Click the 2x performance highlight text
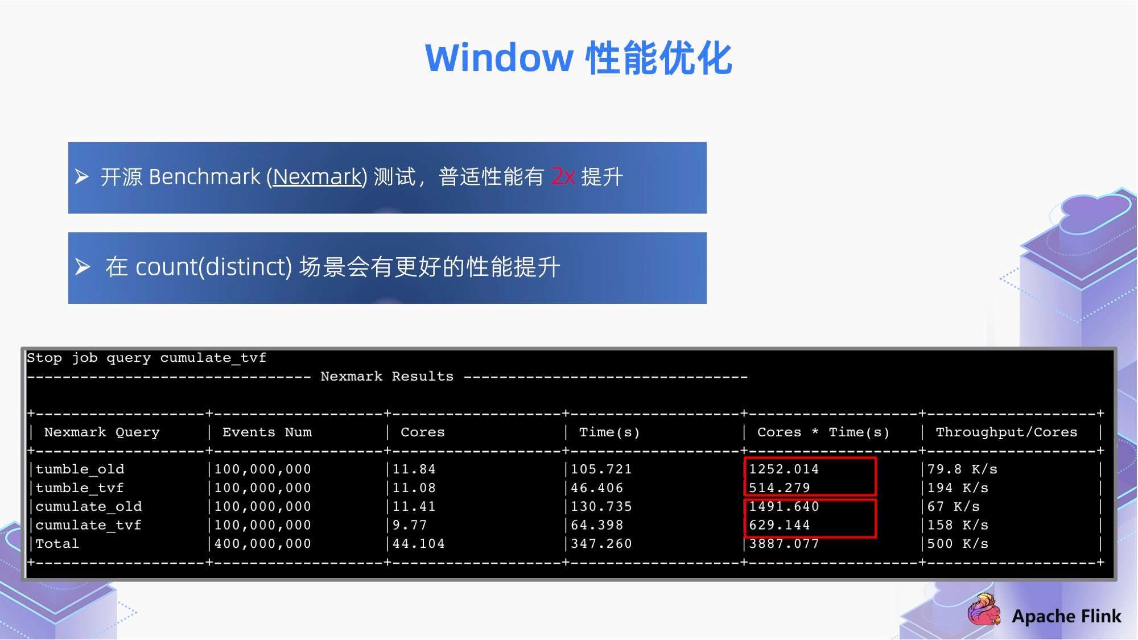The height and width of the screenshot is (640, 1138). coord(561,177)
